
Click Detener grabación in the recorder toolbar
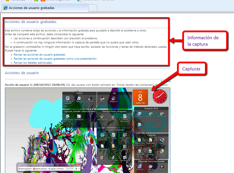40,169
